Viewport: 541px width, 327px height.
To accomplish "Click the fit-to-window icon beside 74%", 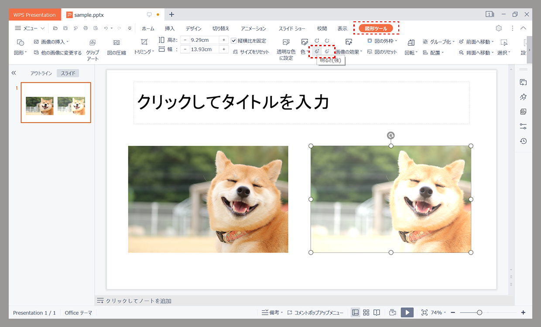I will [425, 313].
